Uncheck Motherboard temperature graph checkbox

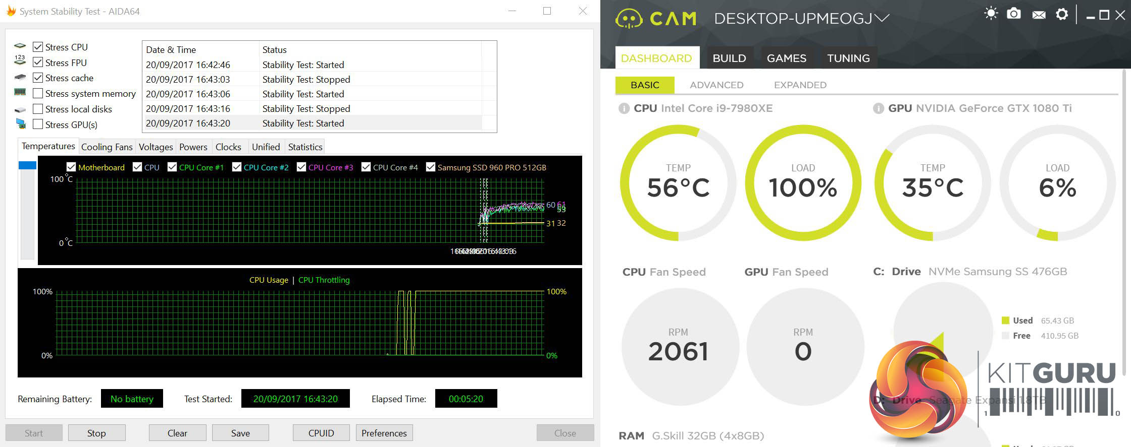(x=71, y=167)
